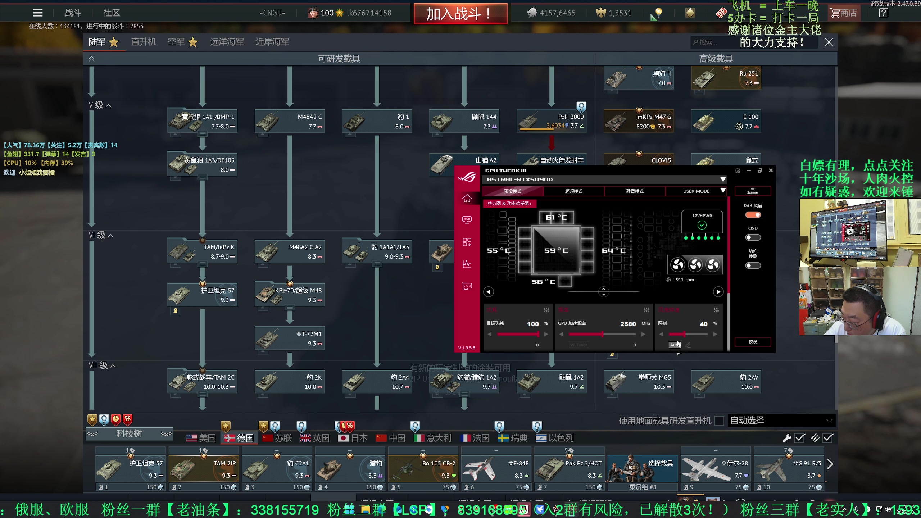Click the clock filter badge above 科技树
This screenshot has width=921, height=518.
[x=116, y=419]
